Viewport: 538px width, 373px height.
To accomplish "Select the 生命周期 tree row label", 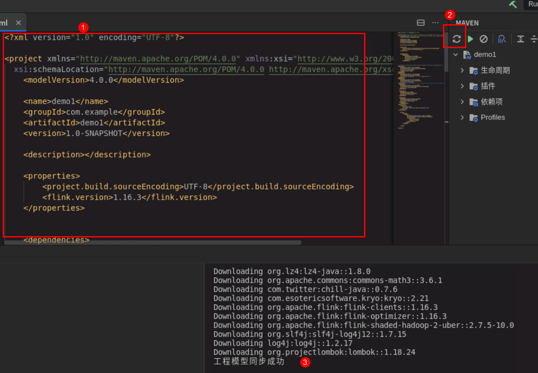I will 495,70.
